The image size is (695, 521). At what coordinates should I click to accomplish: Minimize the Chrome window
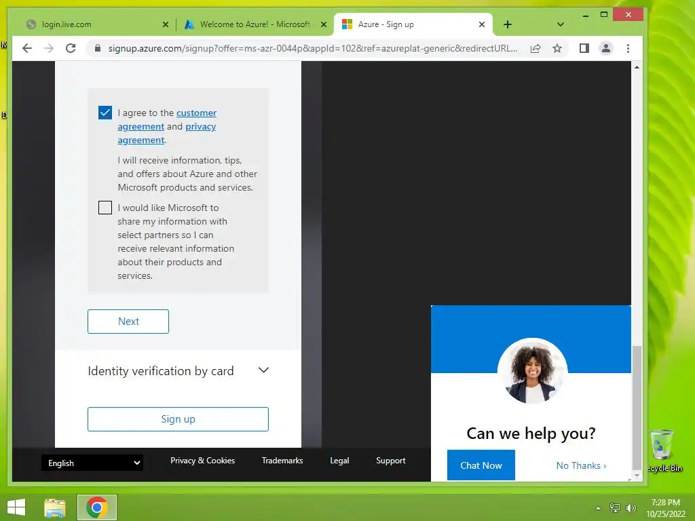(586, 15)
